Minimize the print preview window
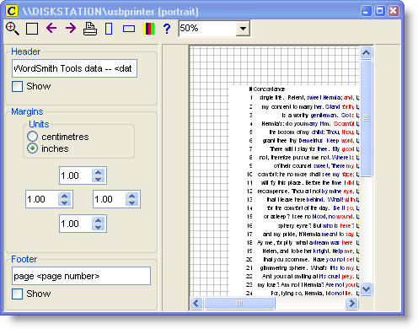418x329 pixels. pos(366,11)
